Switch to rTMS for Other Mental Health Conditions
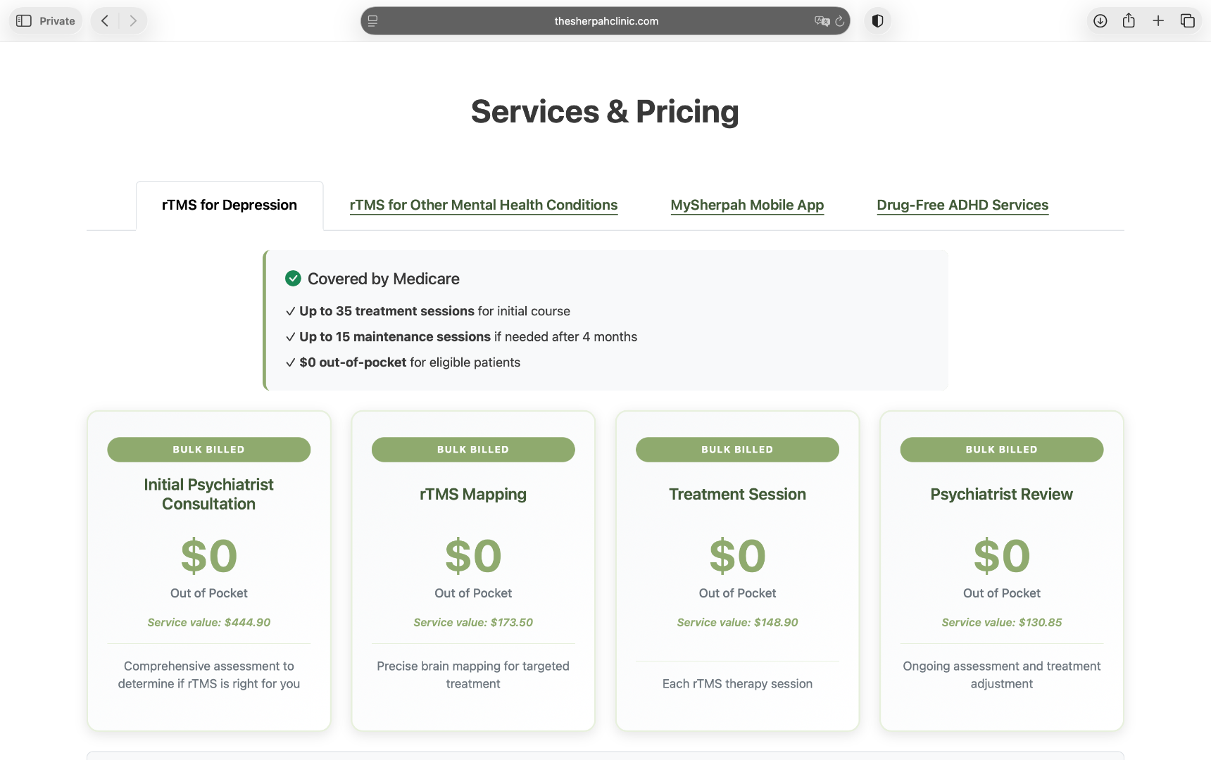Viewport: 1211px width, 760px height. click(484, 205)
